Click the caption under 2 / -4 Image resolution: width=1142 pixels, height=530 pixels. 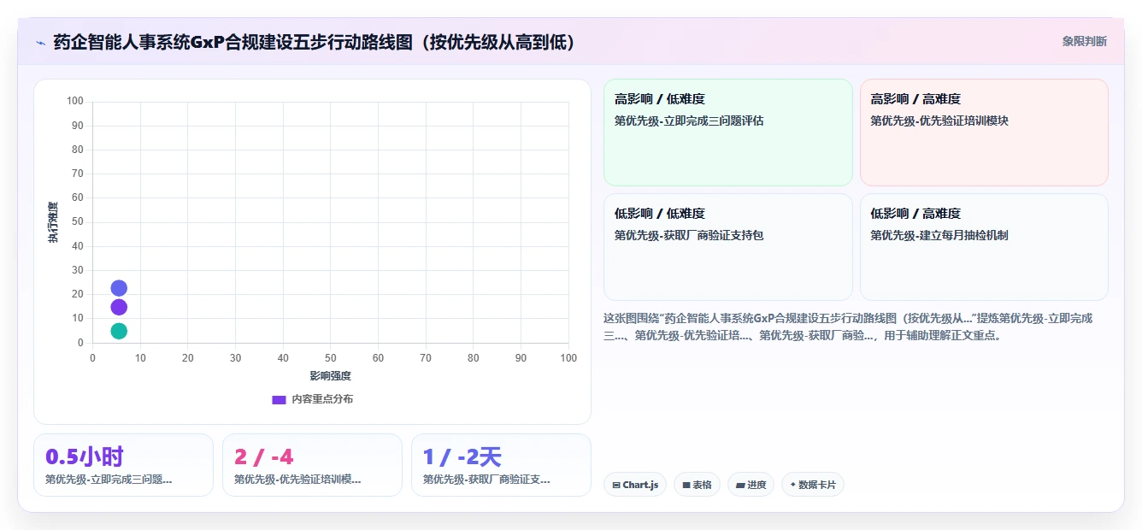pos(297,480)
